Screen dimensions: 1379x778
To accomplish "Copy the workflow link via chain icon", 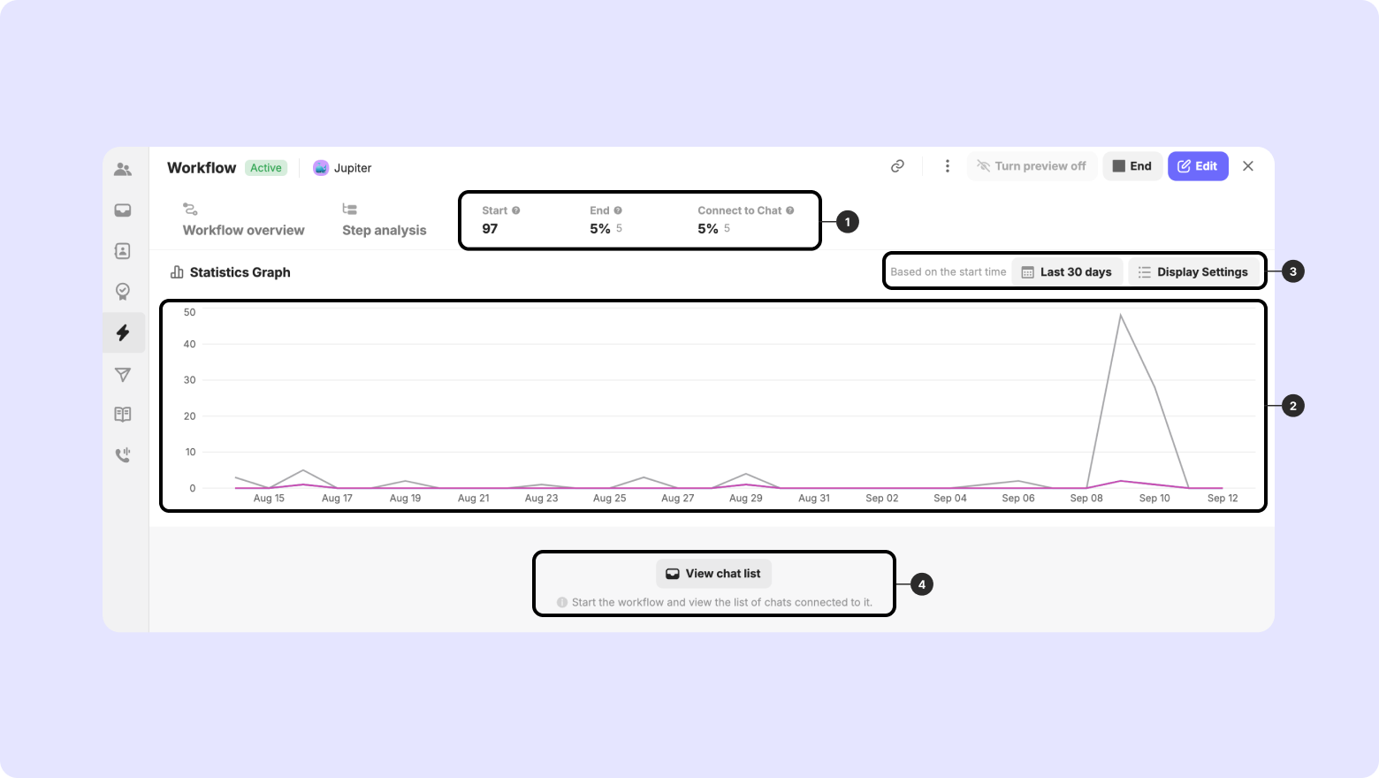I will [x=897, y=166].
